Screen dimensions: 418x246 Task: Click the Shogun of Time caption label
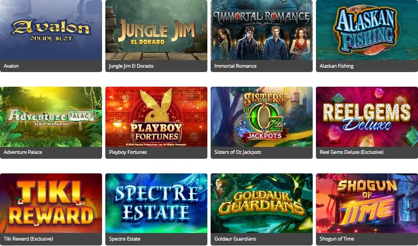coord(337,239)
